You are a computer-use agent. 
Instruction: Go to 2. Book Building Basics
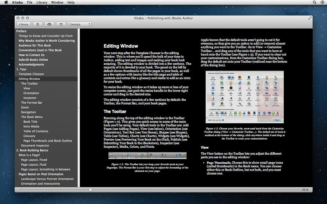pyautogui.click(x=32, y=150)
